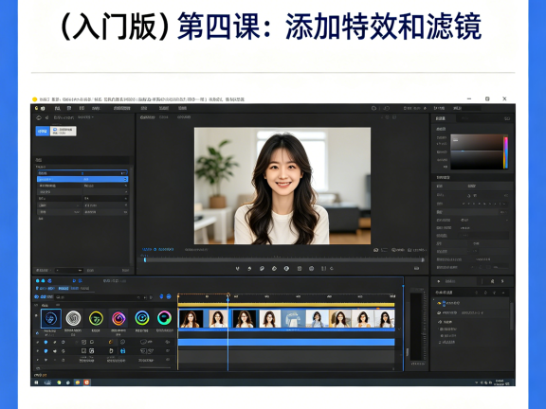Toggle the eye icon in lower-right layer list
Image resolution: width=546 pixels, height=409 pixels.
coord(439,313)
